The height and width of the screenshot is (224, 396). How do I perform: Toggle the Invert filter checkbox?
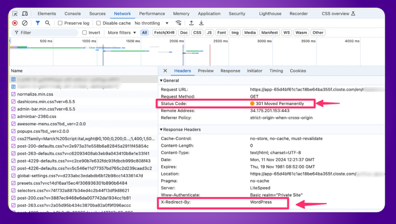point(84,32)
